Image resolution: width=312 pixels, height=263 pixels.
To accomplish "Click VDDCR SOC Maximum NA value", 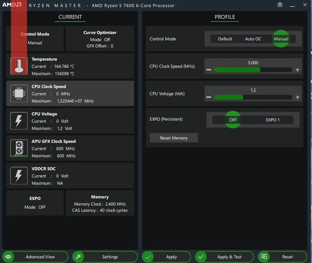I will (x=60, y=183).
